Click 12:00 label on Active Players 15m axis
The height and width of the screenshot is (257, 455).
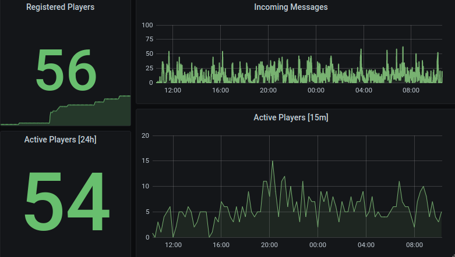click(x=173, y=245)
